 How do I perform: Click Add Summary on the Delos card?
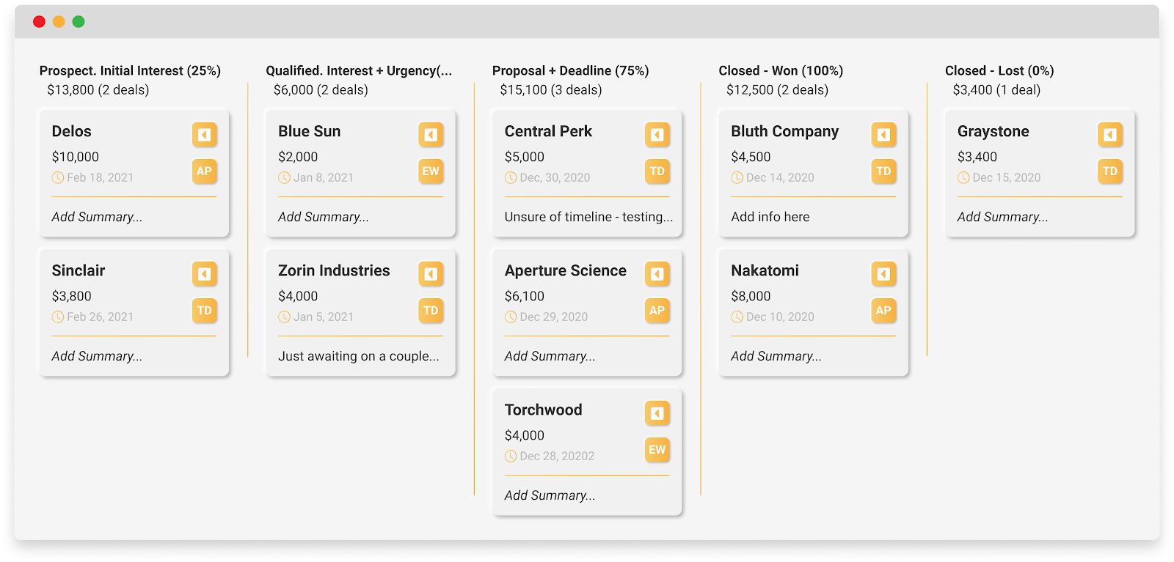pos(97,217)
